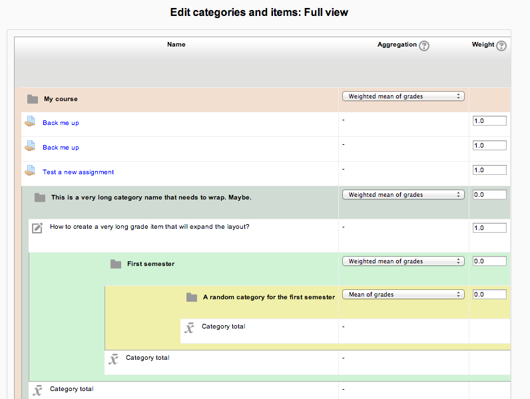Click the My course folder icon
The width and height of the screenshot is (530, 399).
coord(33,99)
